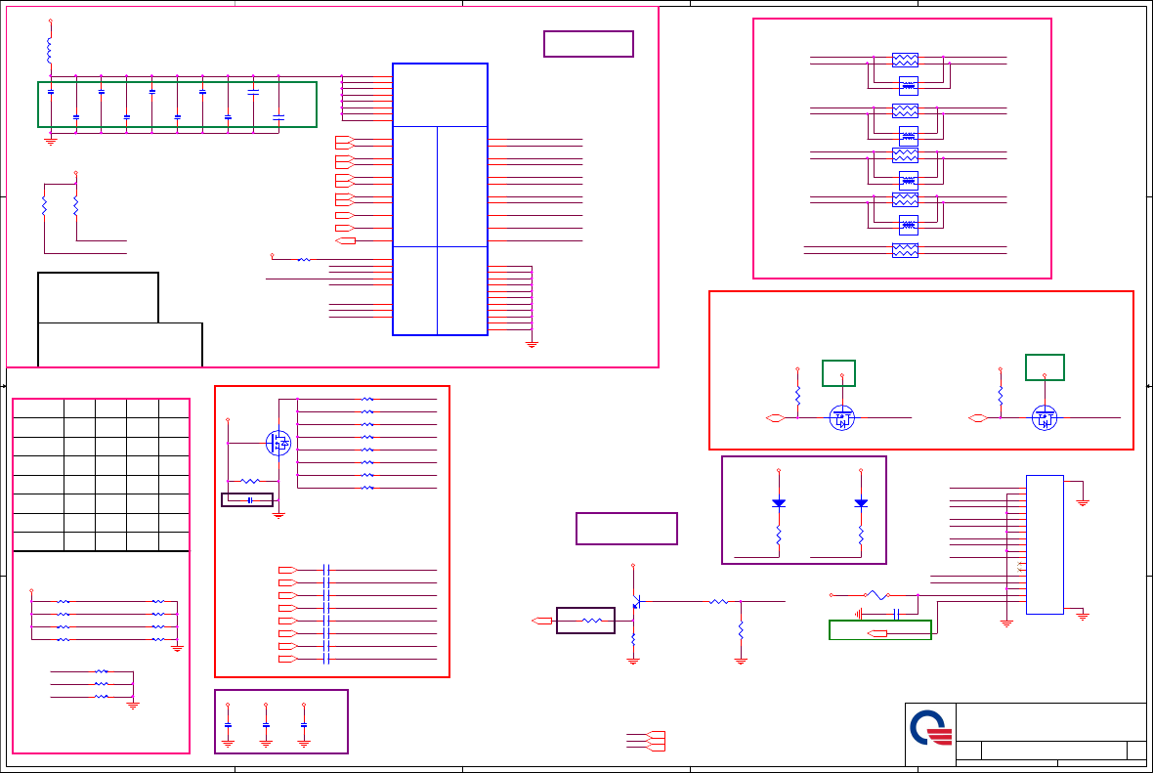Image resolution: width=1153 pixels, height=773 pixels.
Task: Select the right diode in the purple box
Action: [x=861, y=504]
